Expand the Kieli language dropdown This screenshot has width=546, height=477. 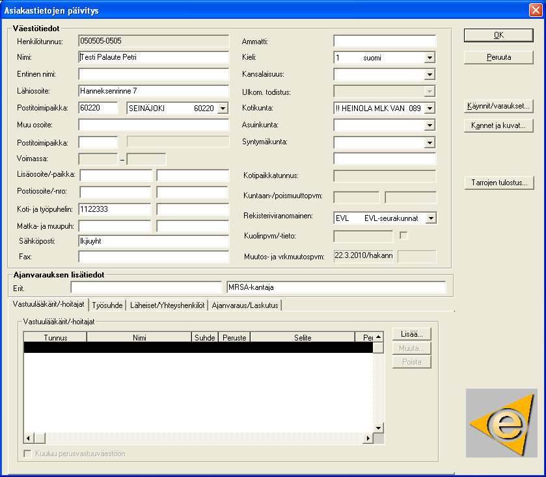pos(430,58)
